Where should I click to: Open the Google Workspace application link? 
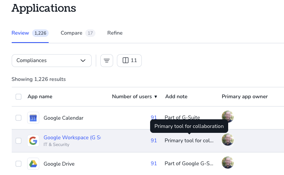click(x=72, y=137)
